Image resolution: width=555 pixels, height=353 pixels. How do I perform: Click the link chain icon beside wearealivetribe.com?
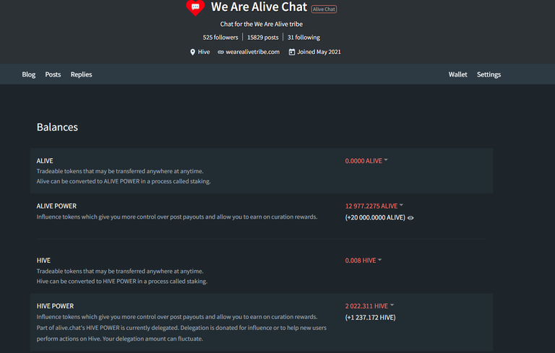tap(220, 52)
